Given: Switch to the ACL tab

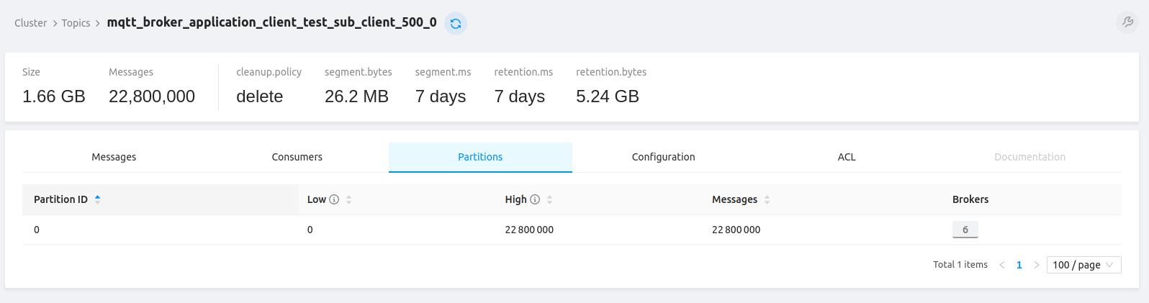Looking at the screenshot, I should (x=847, y=157).
